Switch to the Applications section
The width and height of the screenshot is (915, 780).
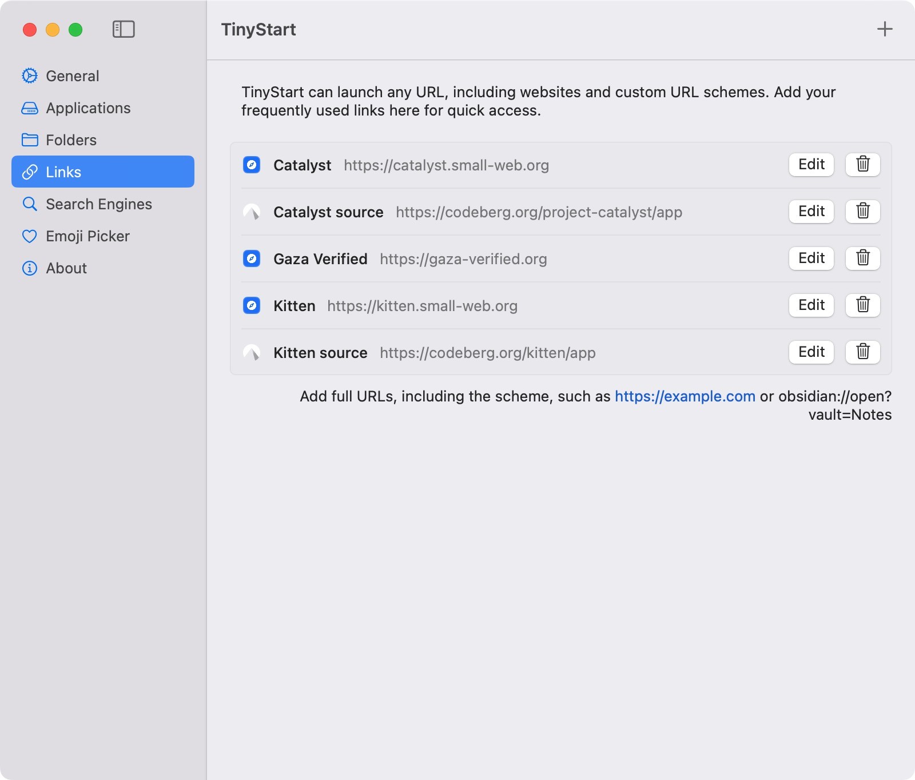pos(88,108)
